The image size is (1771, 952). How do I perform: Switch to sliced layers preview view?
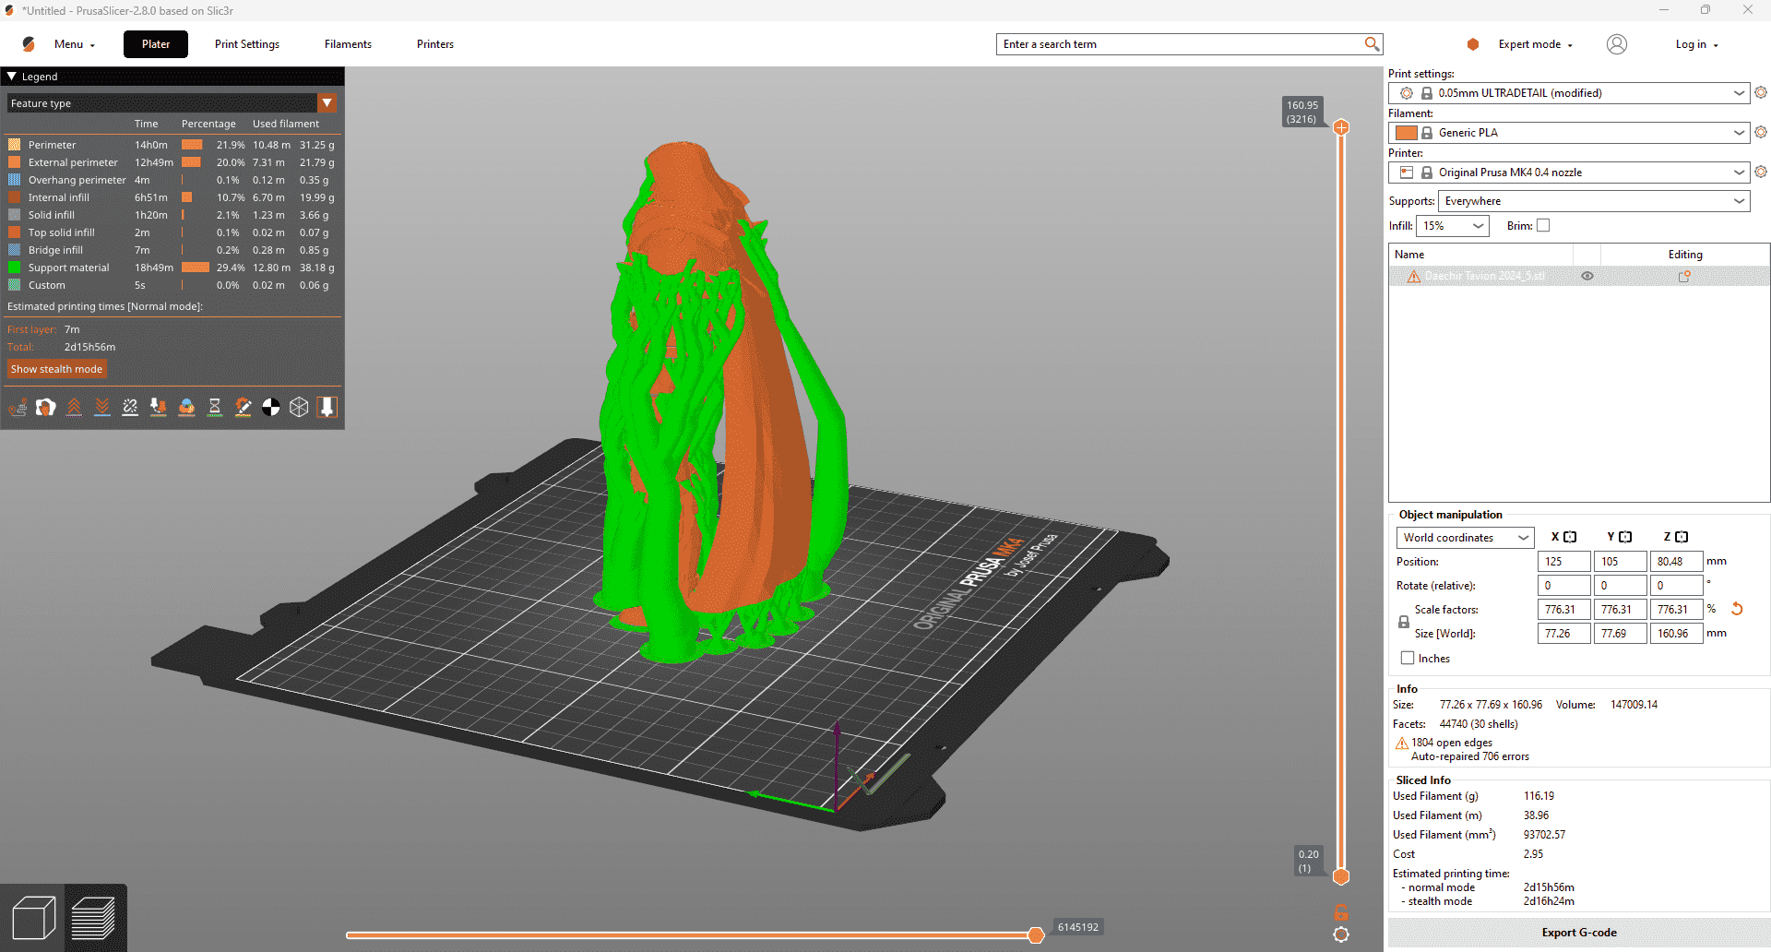coord(93,919)
